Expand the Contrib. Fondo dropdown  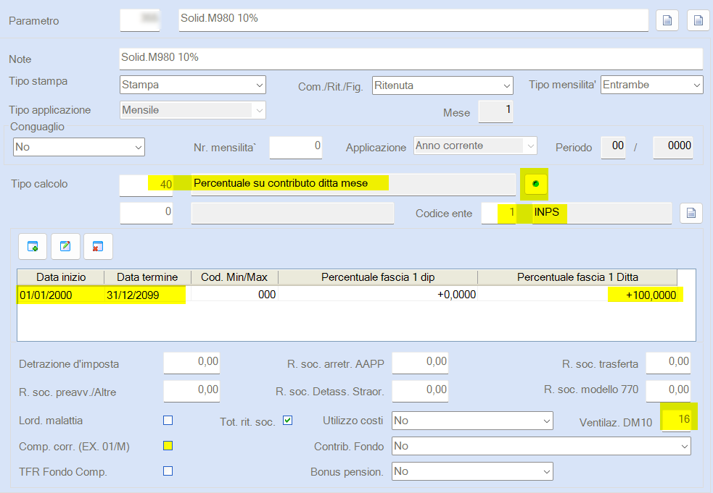point(541,446)
